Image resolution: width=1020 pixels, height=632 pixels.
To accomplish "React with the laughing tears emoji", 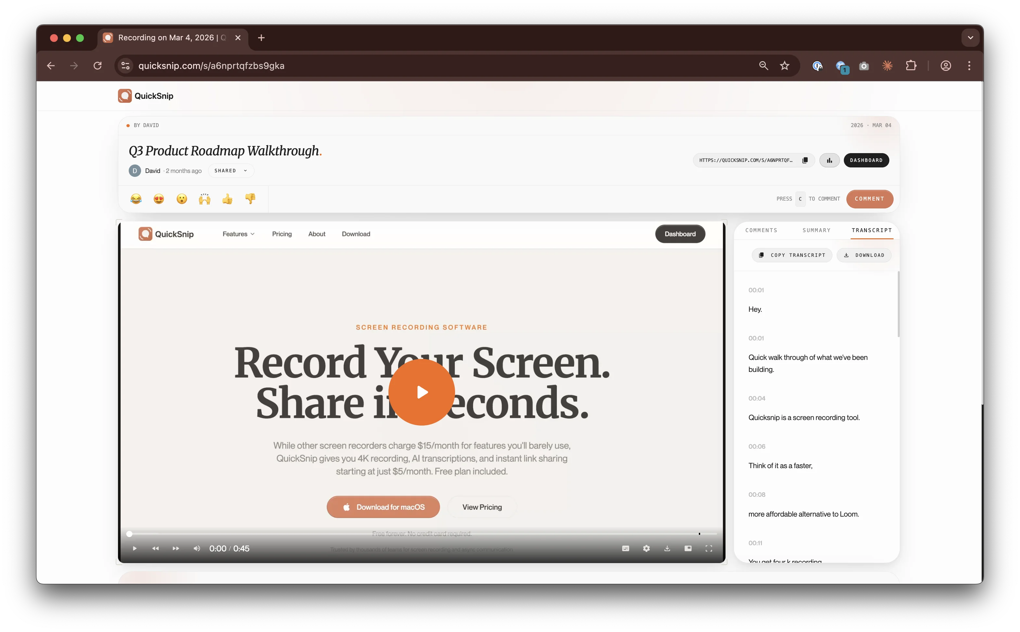I will click(136, 199).
